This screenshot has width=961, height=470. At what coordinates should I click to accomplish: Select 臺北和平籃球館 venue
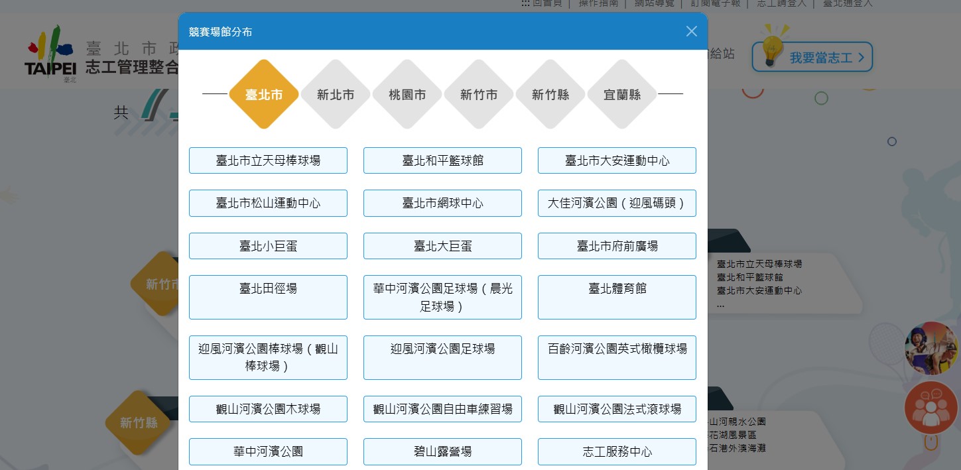click(442, 160)
